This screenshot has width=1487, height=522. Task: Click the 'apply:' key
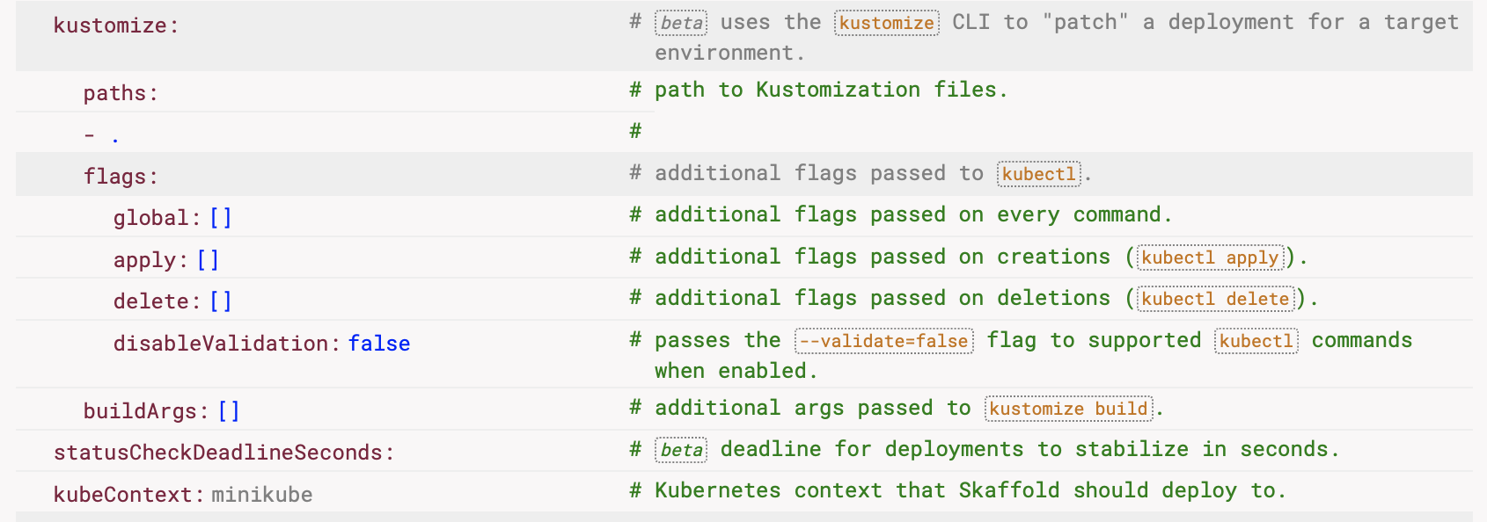[150, 260]
